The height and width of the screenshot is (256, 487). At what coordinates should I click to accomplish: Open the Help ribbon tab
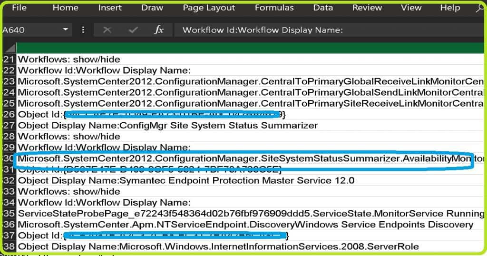click(x=450, y=8)
